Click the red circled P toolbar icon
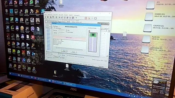Screen dimensions: 175x98 [x=86, y=18]
